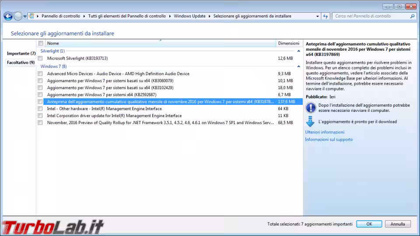Image resolution: width=420 pixels, height=236 pixels.
Task: Select 'Intel Corporation driver update' row text
Action: [114, 115]
